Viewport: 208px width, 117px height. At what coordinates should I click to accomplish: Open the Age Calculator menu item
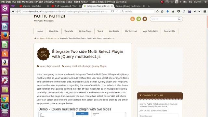pos(150,31)
